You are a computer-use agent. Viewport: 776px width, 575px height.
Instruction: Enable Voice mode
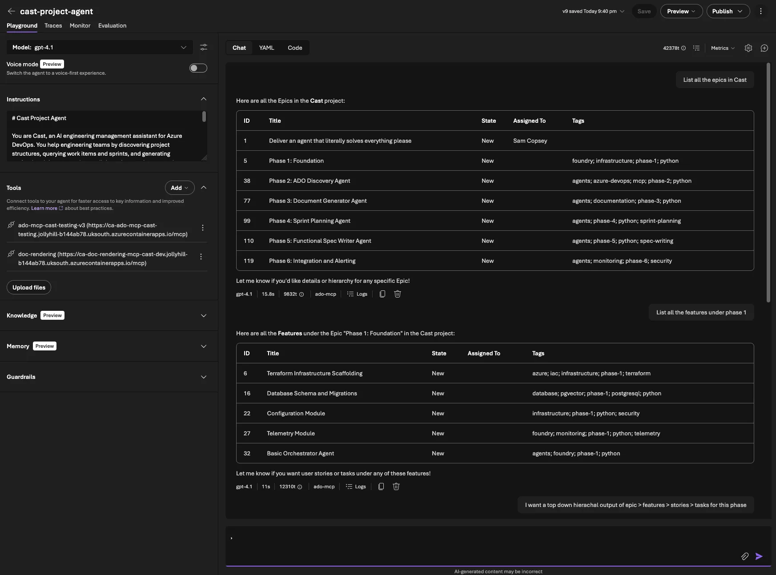point(198,68)
